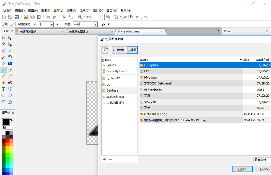The width and height of the screenshot is (271, 175).
Task: Click the Open button
Action: coord(243,169)
